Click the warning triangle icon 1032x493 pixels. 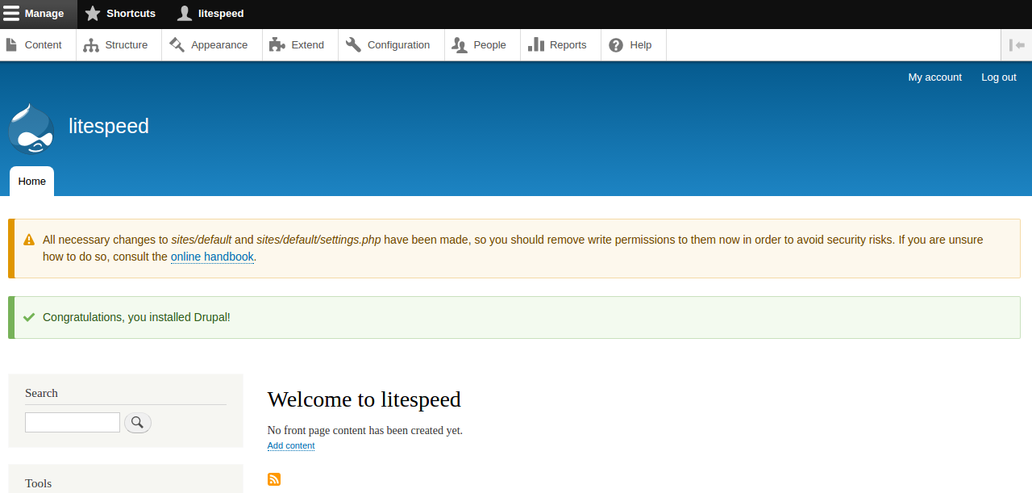point(29,240)
